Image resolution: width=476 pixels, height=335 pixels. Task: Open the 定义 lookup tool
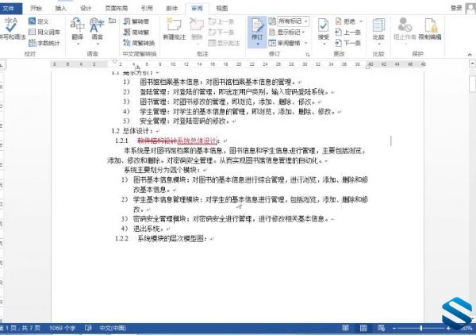coord(39,21)
